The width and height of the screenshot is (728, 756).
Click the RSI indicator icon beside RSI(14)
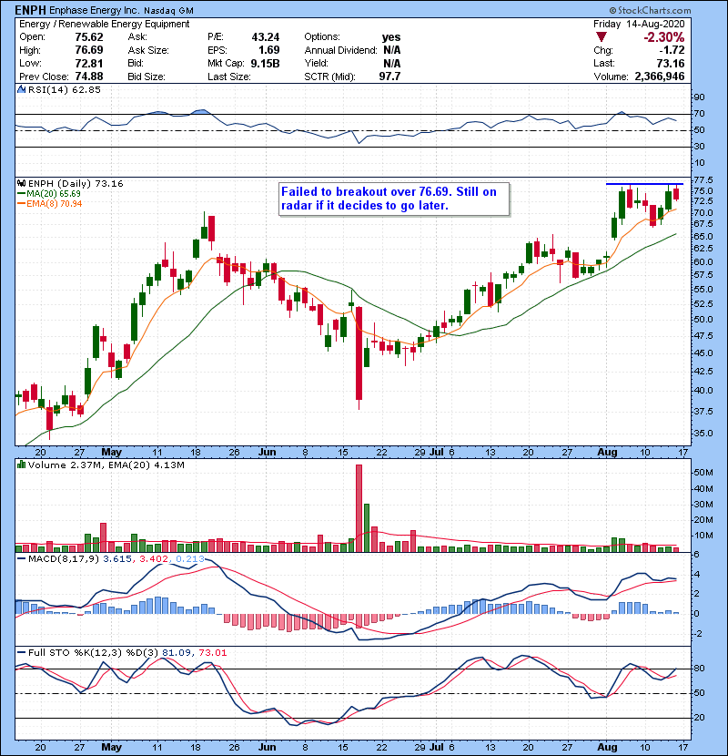(x=21, y=89)
